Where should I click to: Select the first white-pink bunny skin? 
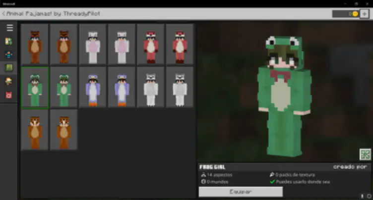pyautogui.click(x=93, y=45)
